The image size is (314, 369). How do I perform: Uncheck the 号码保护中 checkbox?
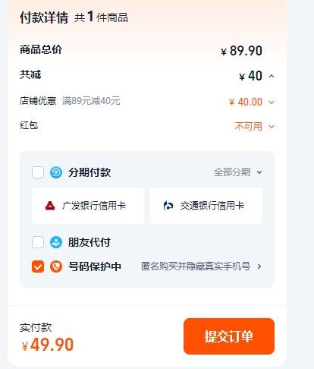point(38,266)
